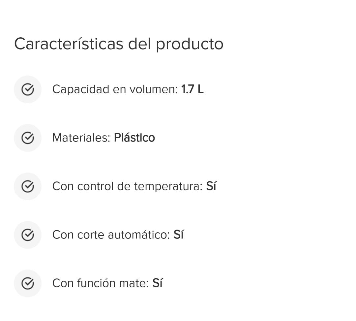The height and width of the screenshot is (321, 356).
Task: Click the bold 1.7 L value
Action: click(192, 89)
